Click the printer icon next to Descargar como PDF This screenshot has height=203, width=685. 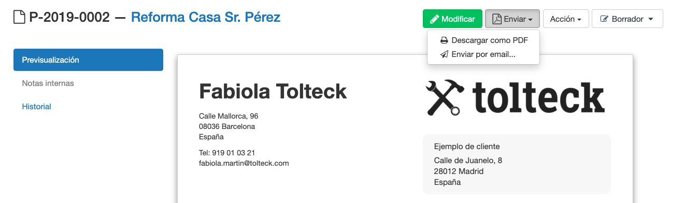tap(444, 40)
